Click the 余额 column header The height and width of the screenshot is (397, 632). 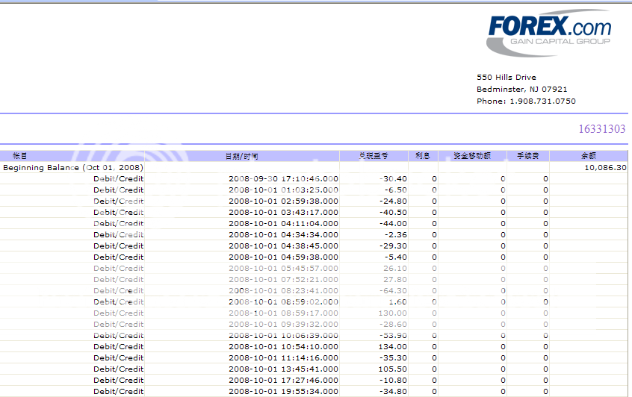(x=589, y=156)
